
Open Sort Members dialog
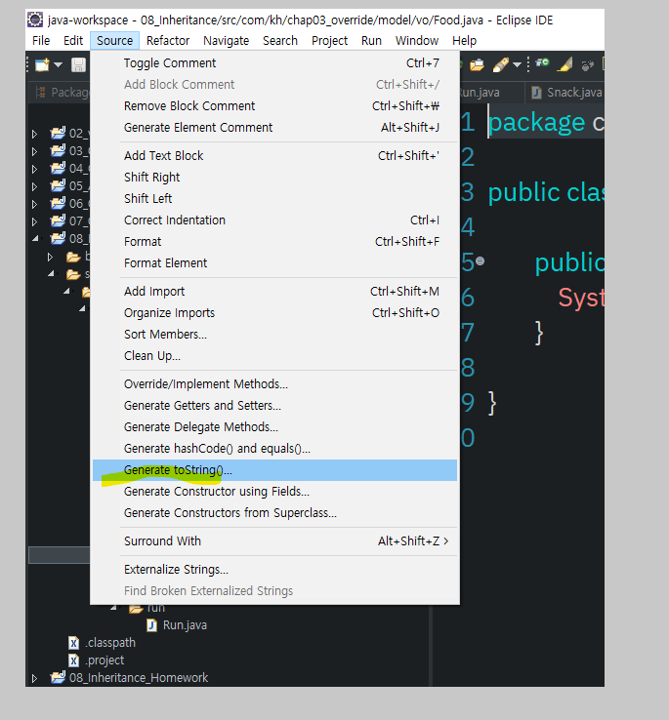274,335
